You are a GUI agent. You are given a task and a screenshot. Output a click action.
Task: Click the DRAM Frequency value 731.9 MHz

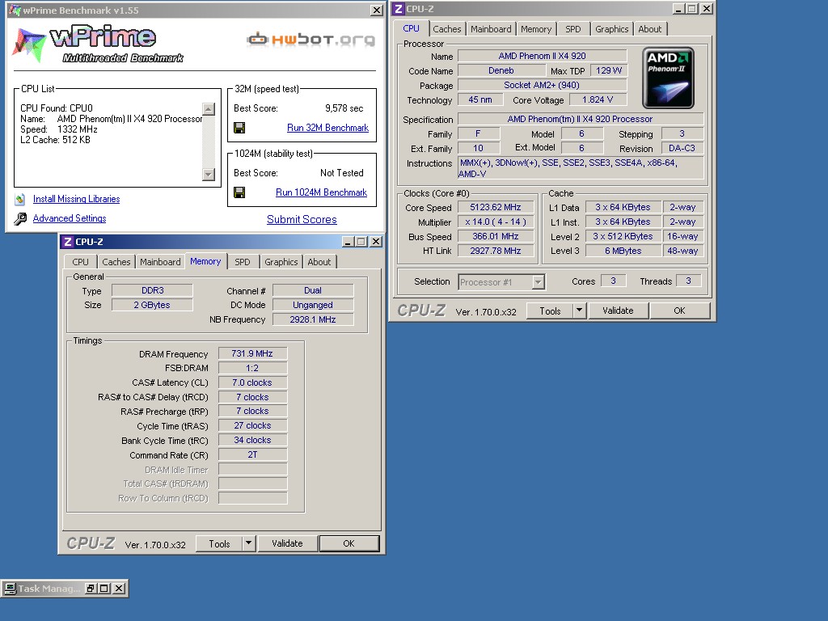[252, 353]
